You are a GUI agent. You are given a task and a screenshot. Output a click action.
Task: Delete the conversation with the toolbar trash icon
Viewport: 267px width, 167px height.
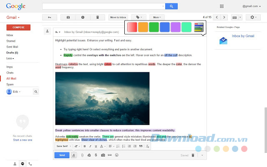pyautogui.click(x=98, y=18)
